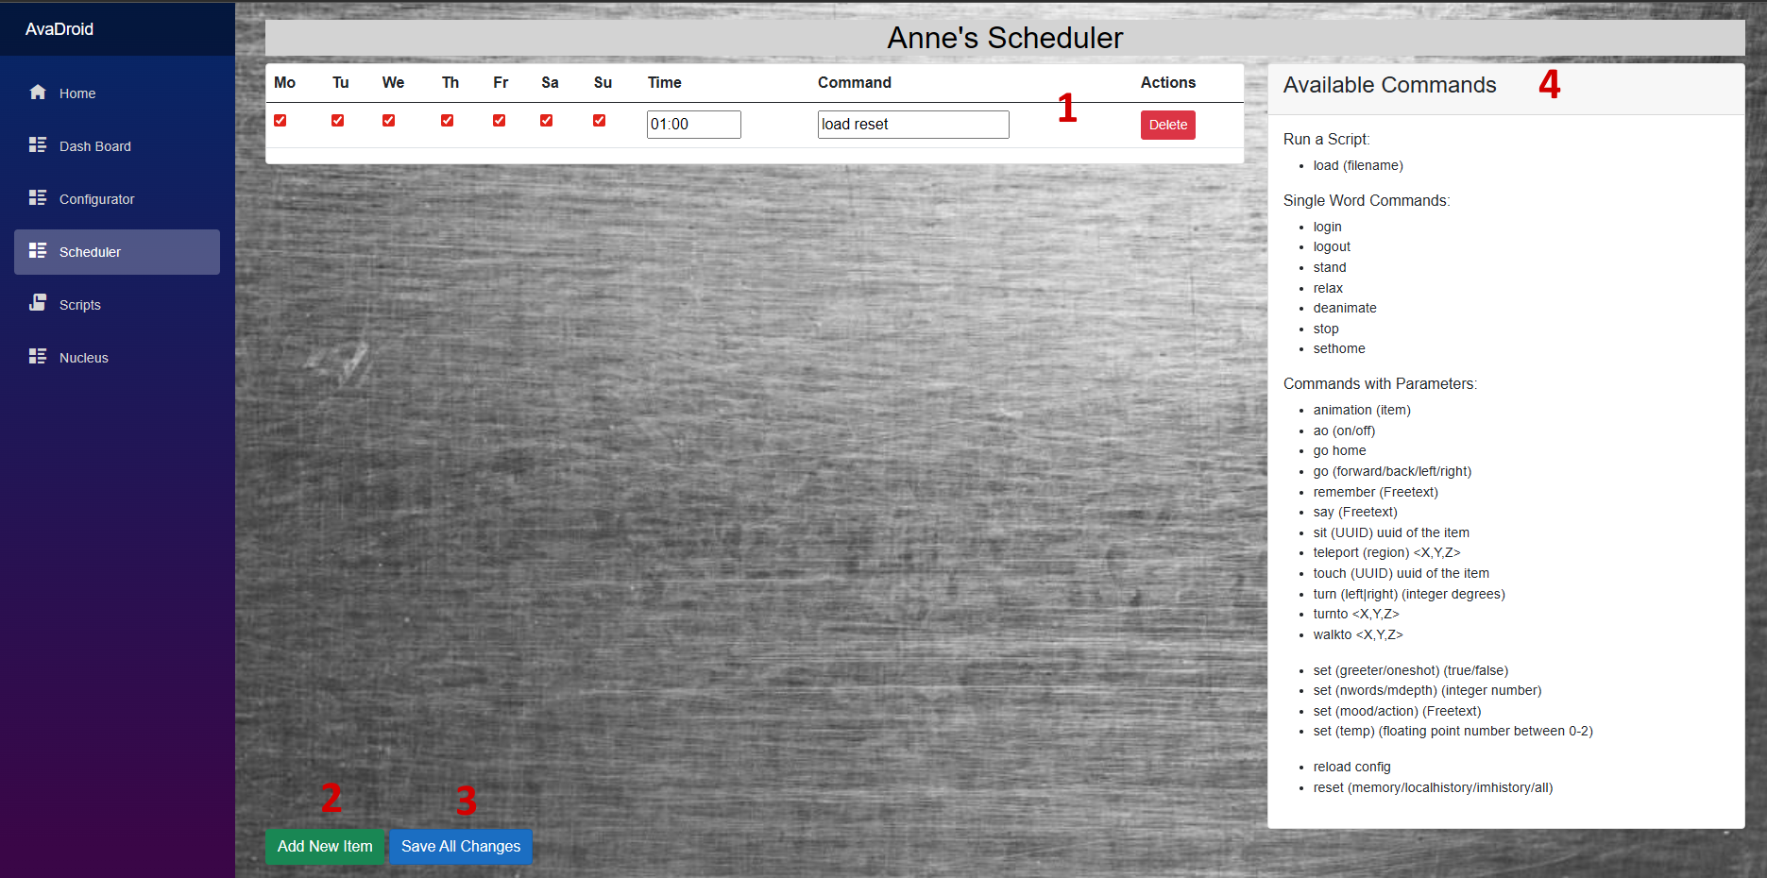Uncheck the Saturday checkbox

(547, 121)
